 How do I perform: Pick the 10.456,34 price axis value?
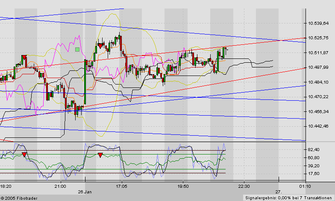pos(318,112)
